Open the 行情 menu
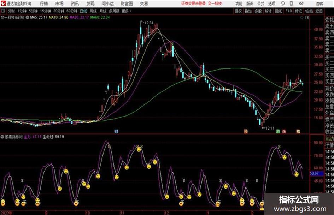This screenshot has width=334, height=215. [x=44, y=4]
